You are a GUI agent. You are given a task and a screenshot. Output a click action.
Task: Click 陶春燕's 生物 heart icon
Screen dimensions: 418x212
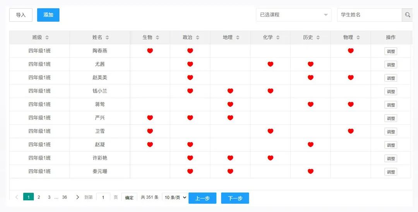[150, 51]
